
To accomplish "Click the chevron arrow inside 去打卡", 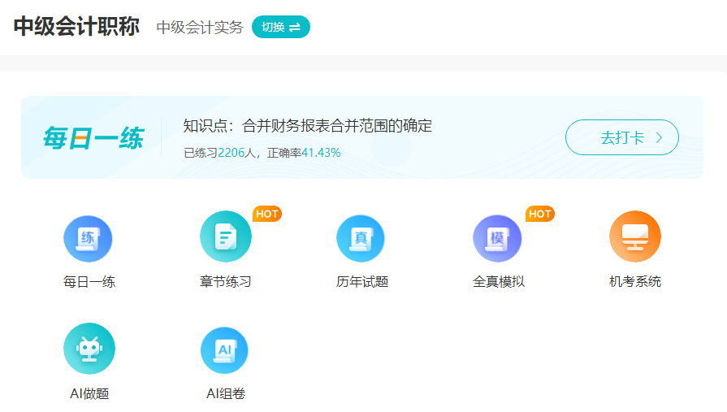I will 659,138.
